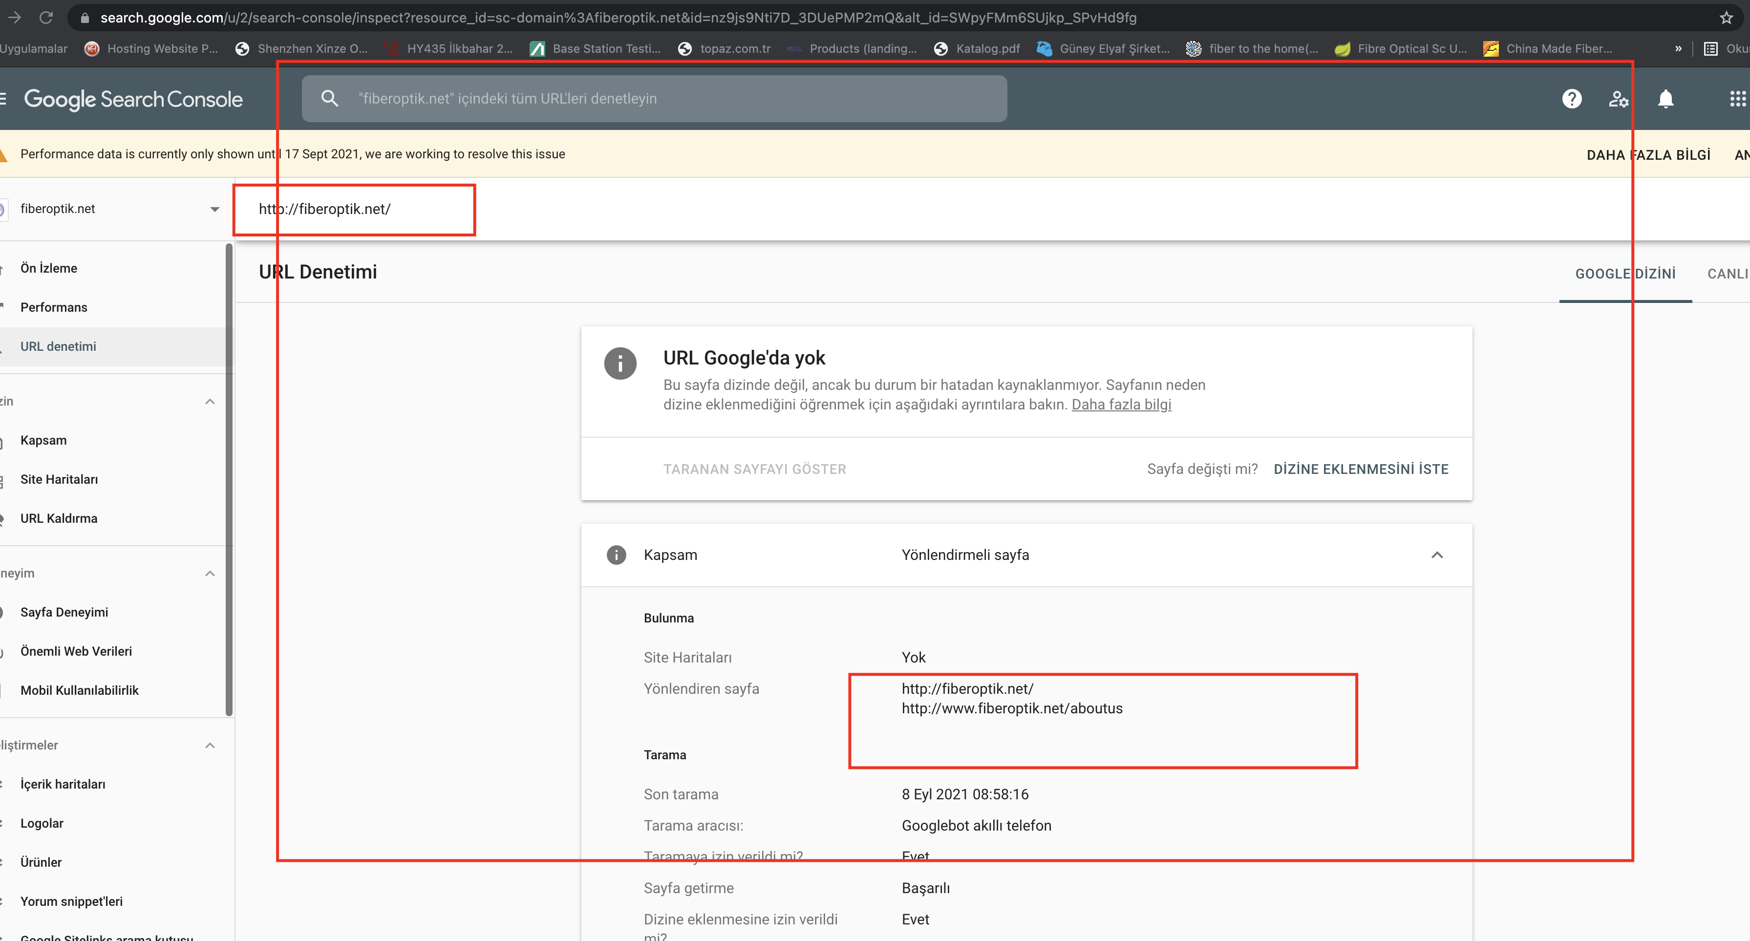Collapse the Kapsam details panel
The width and height of the screenshot is (1750, 941).
click(1437, 555)
